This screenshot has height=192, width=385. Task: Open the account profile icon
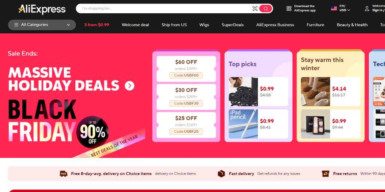coord(367,9)
